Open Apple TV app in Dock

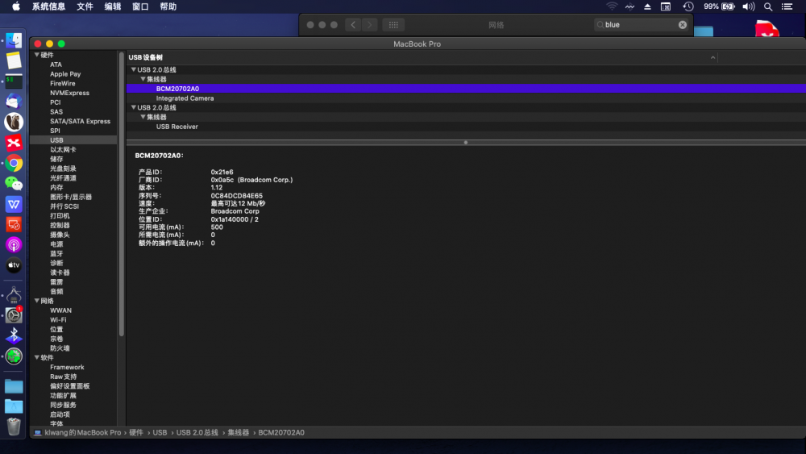click(x=14, y=265)
